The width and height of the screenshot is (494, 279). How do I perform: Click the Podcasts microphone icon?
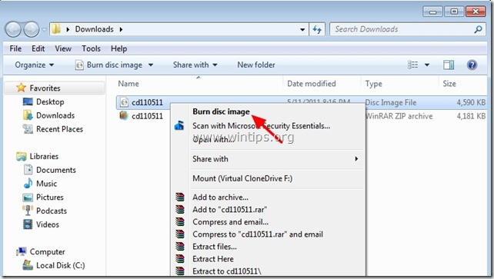coord(28,211)
